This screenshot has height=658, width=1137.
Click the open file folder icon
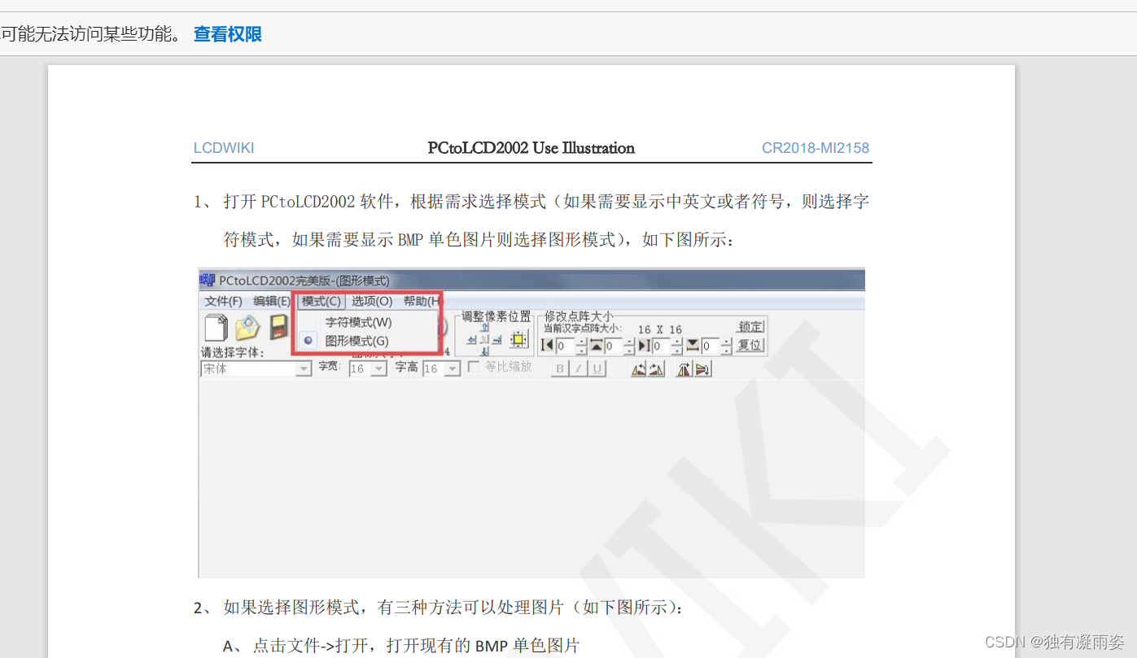[247, 328]
